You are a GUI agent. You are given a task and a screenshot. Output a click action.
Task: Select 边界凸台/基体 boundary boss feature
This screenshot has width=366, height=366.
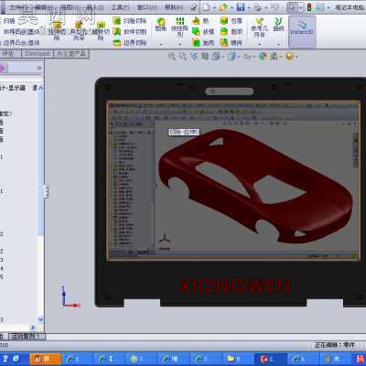pos(21,43)
